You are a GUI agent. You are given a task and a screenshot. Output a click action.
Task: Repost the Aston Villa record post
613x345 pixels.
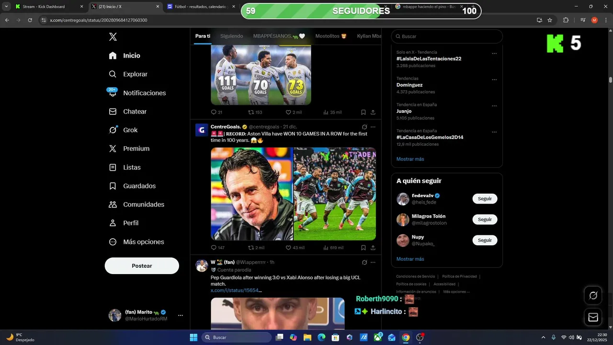click(x=256, y=248)
